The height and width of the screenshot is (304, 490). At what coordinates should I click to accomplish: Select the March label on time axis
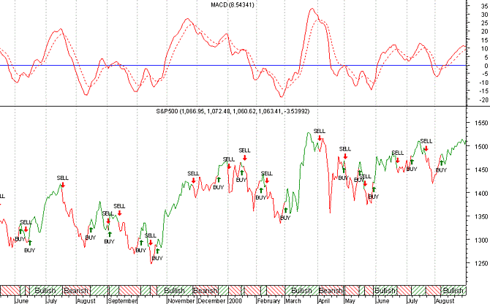[x=293, y=300]
